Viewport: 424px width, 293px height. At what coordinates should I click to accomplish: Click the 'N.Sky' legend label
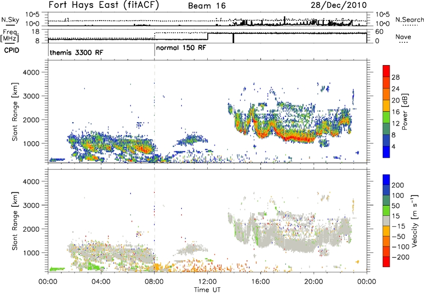(x=10, y=20)
